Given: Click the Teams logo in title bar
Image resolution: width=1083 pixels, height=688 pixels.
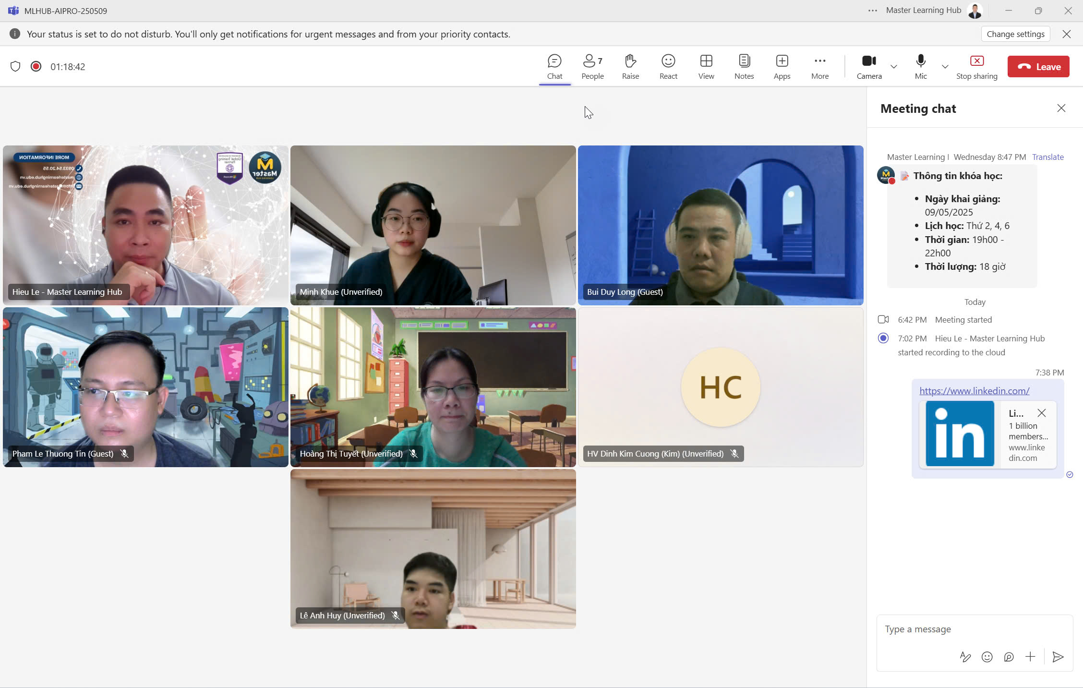Looking at the screenshot, I should (x=13, y=11).
